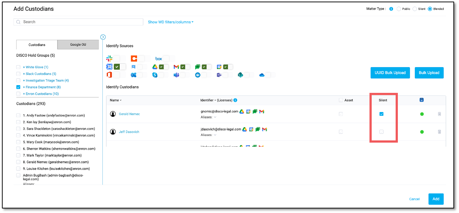Image resolution: width=459 pixels, height=213 pixels.
Task: Select the Blended matter type radio
Action: tap(430, 9)
